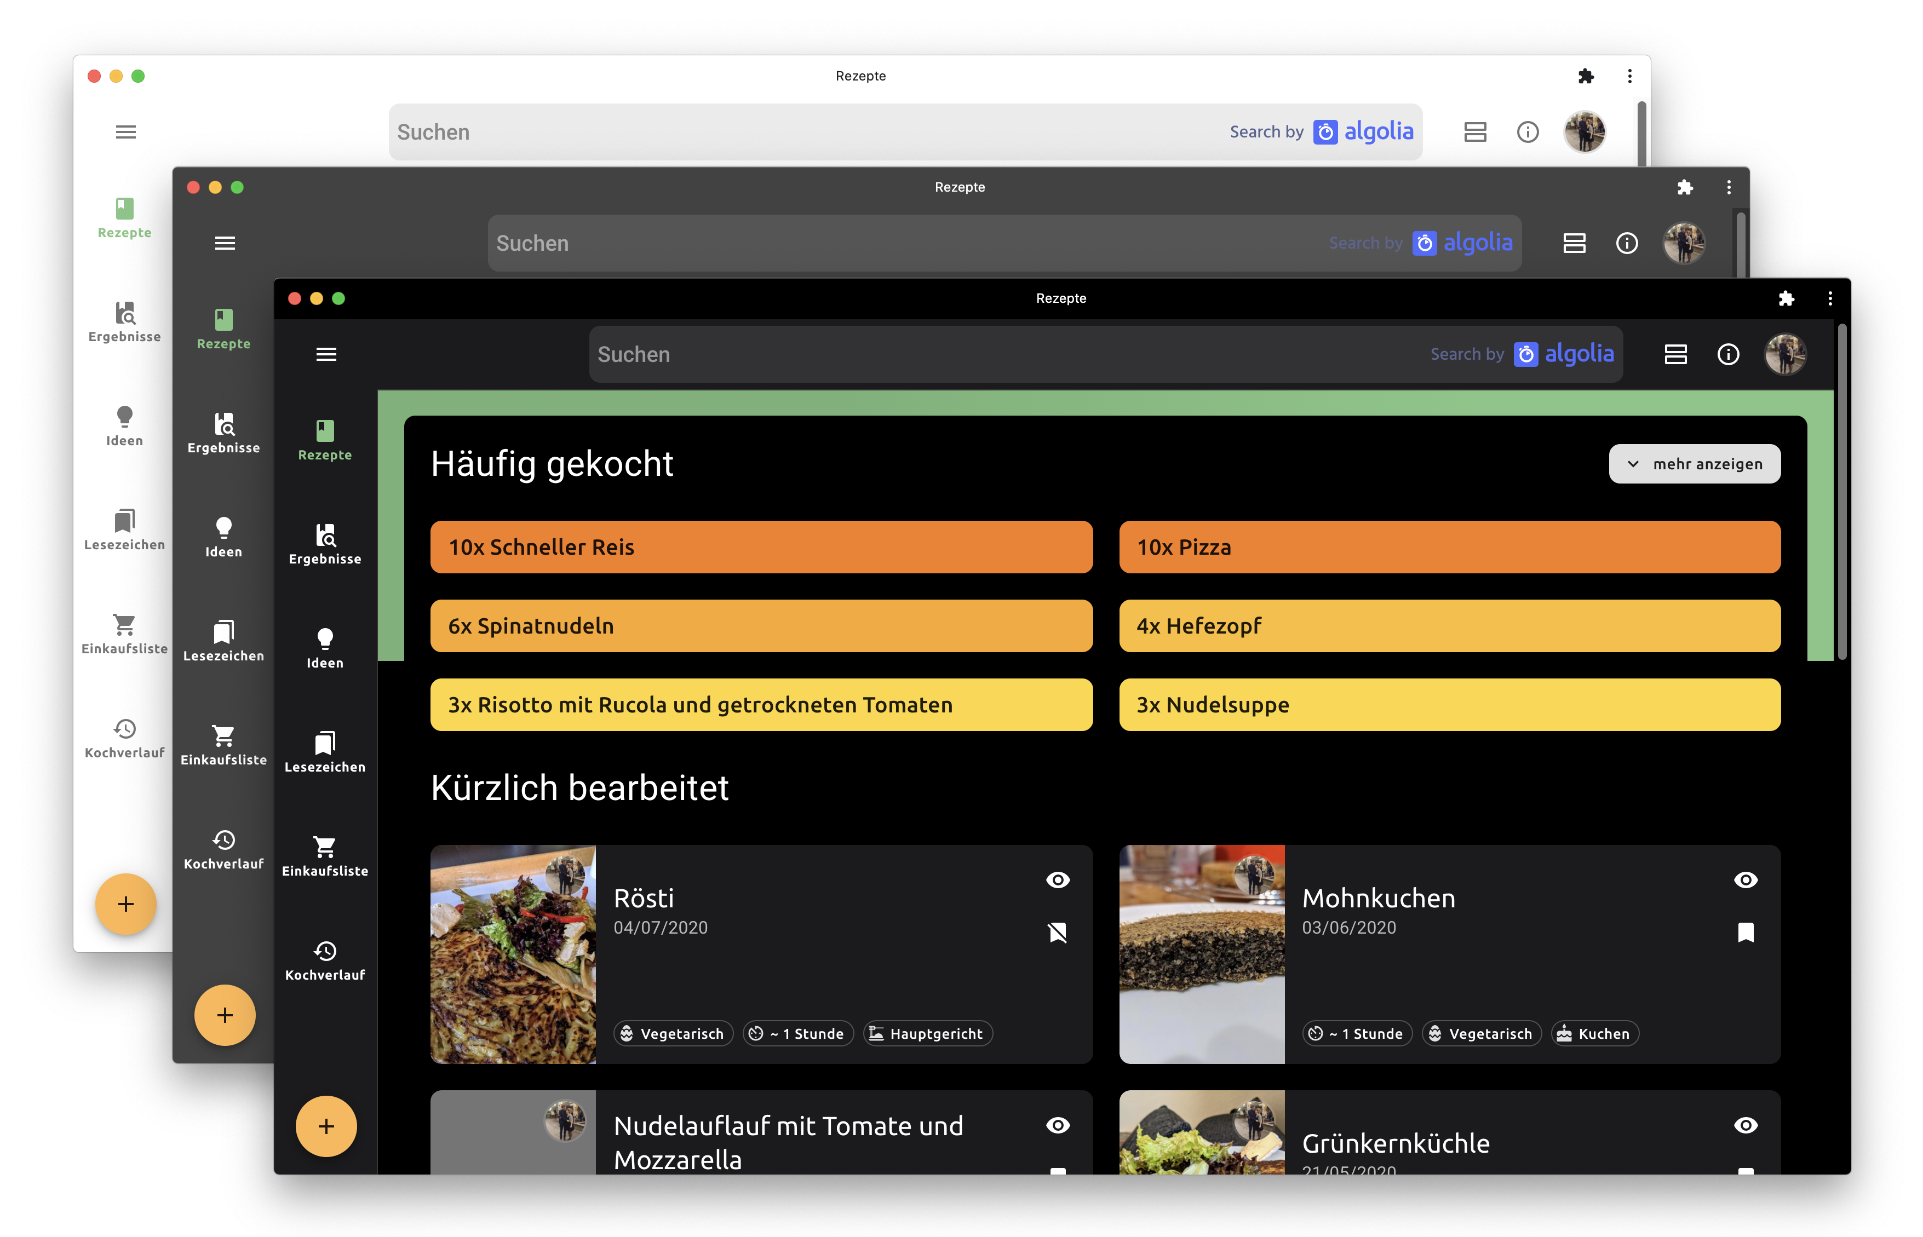Open info icon in grey middle window
The width and height of the screenshot is (1923, 1237).
point(1627,243)
